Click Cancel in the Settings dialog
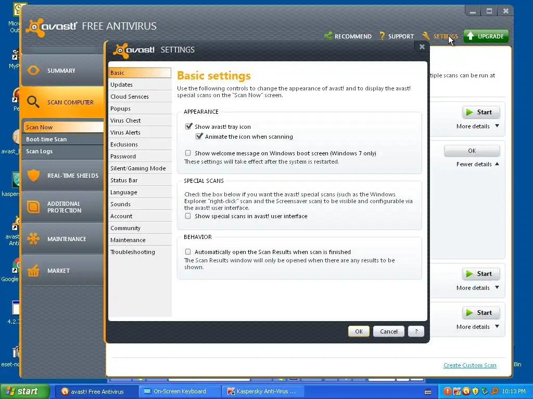 [388, 331]
